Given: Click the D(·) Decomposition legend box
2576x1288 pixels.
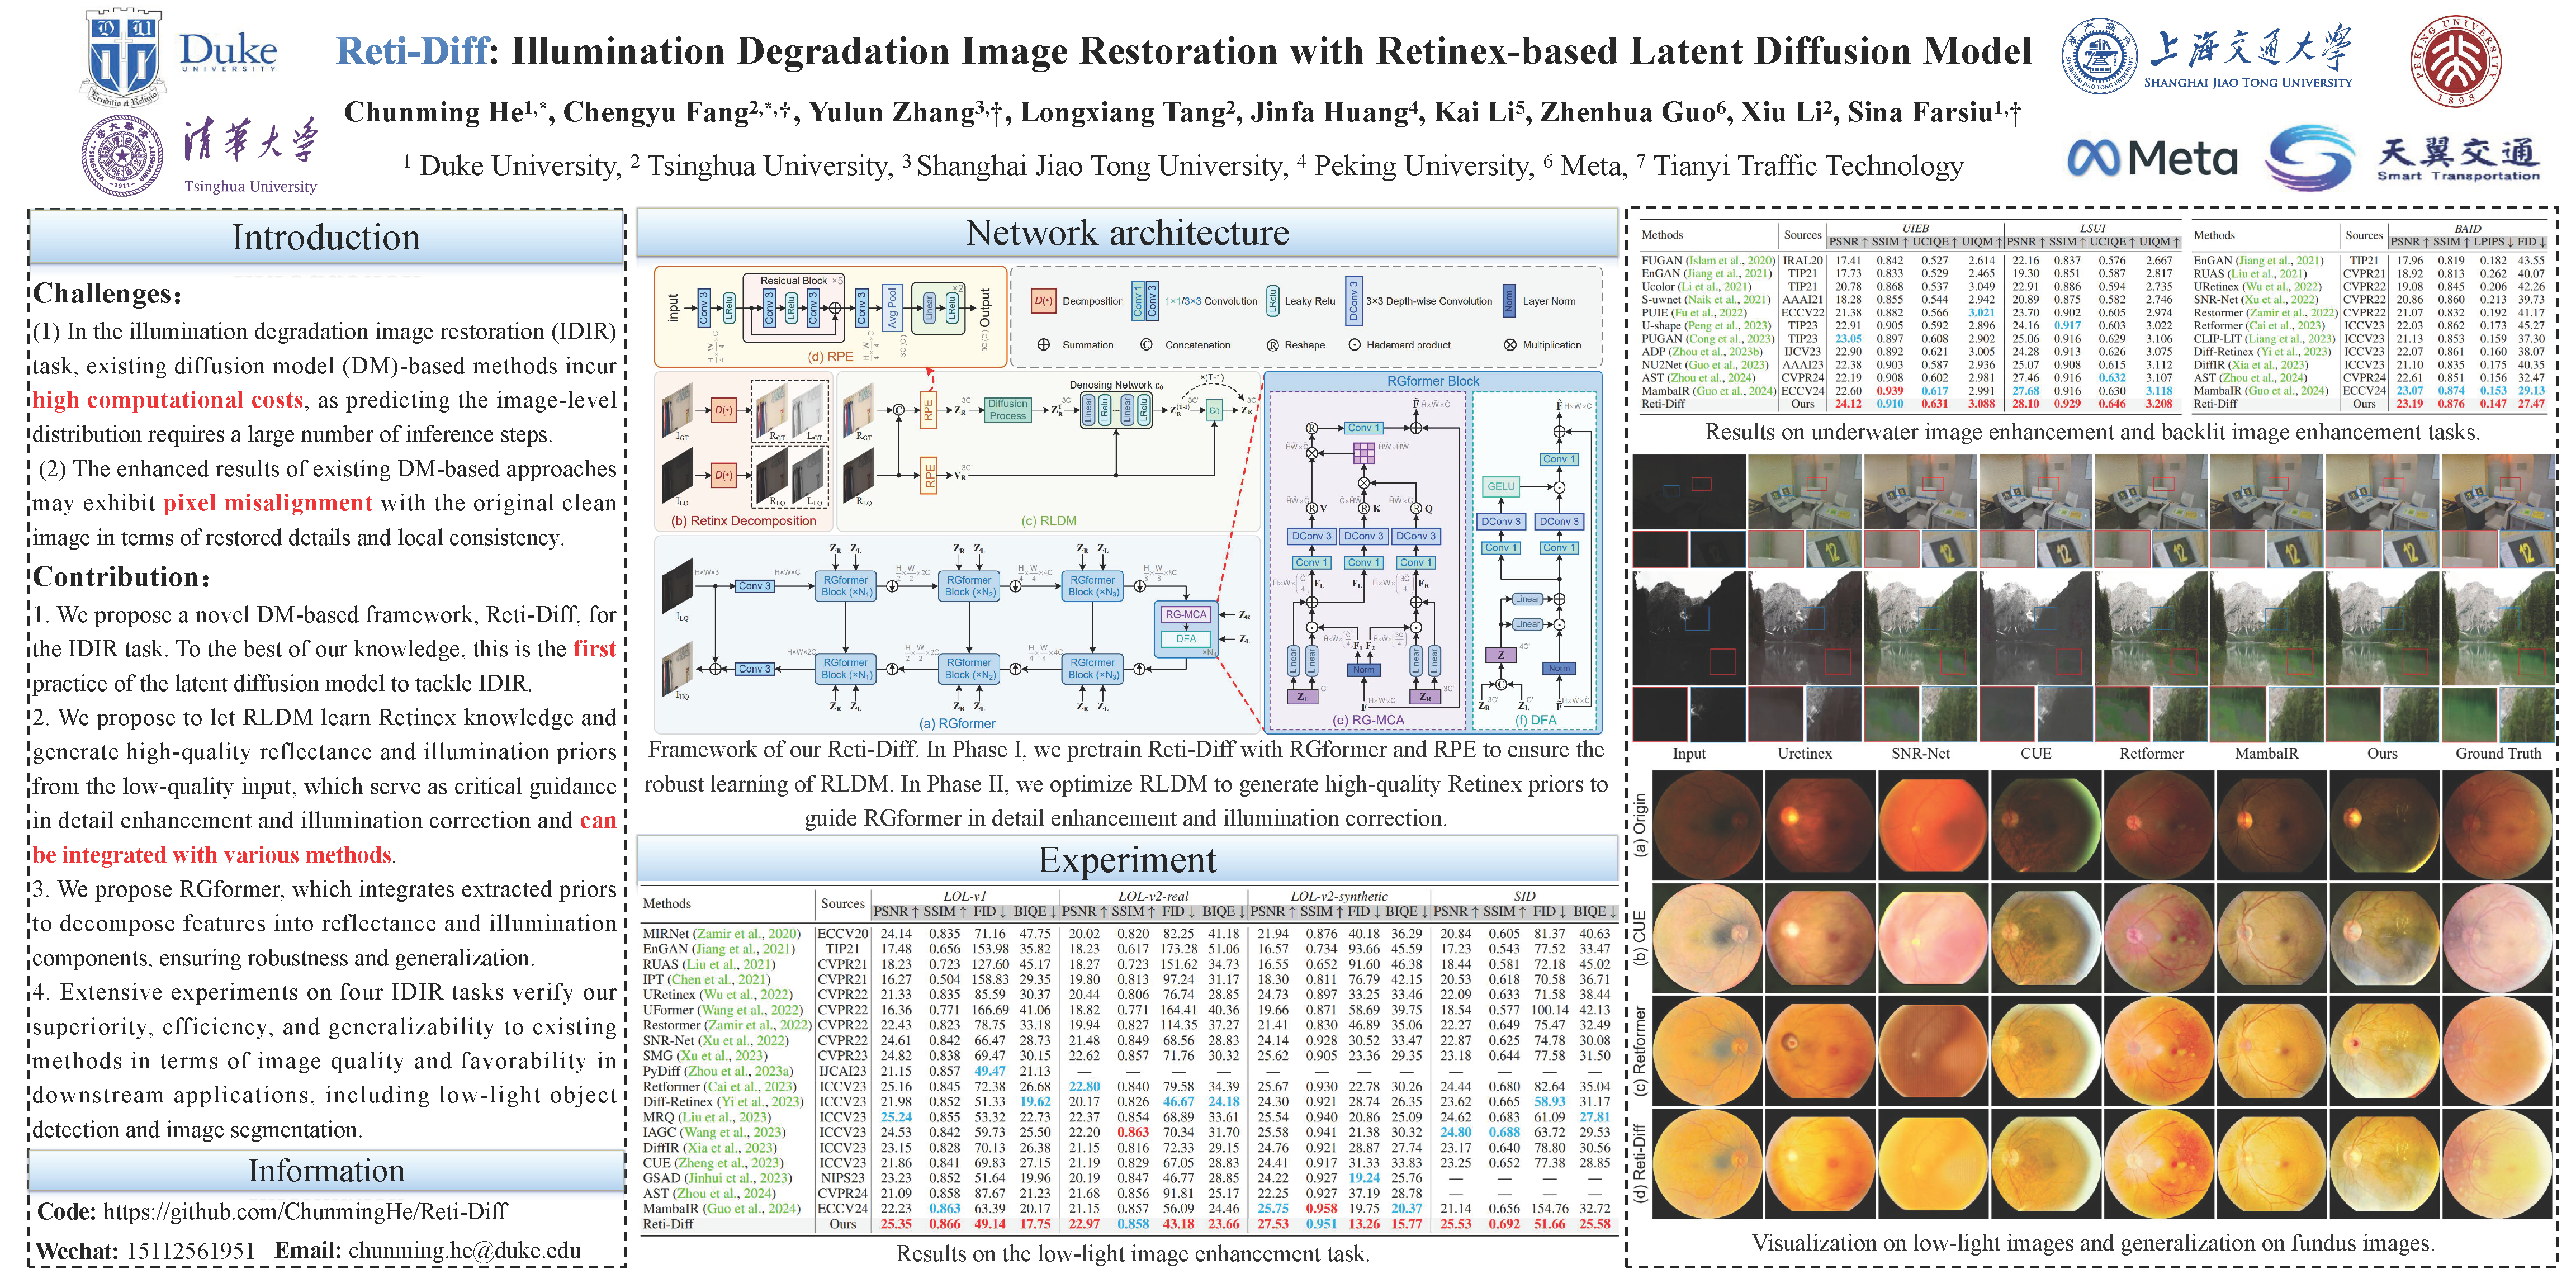Looking at the screenshot, I should click(x=1043, y=301).
